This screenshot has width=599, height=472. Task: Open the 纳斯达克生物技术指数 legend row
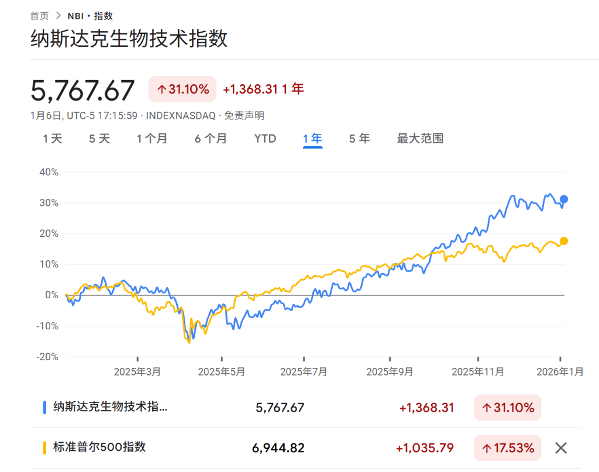(110, 408)
